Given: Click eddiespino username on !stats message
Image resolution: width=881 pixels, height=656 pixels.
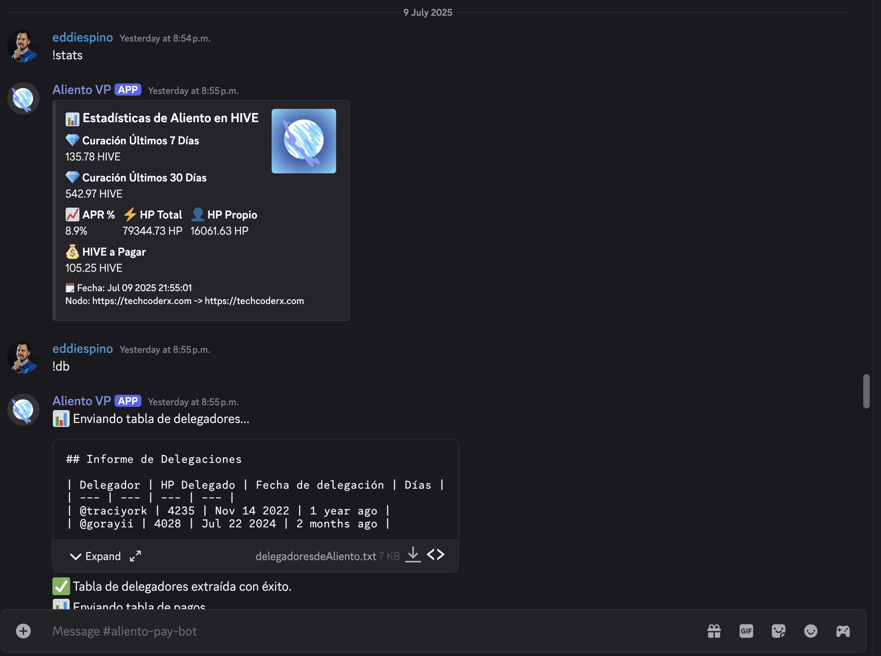Looking at the screenshot, I should click(x=83, y=37).
